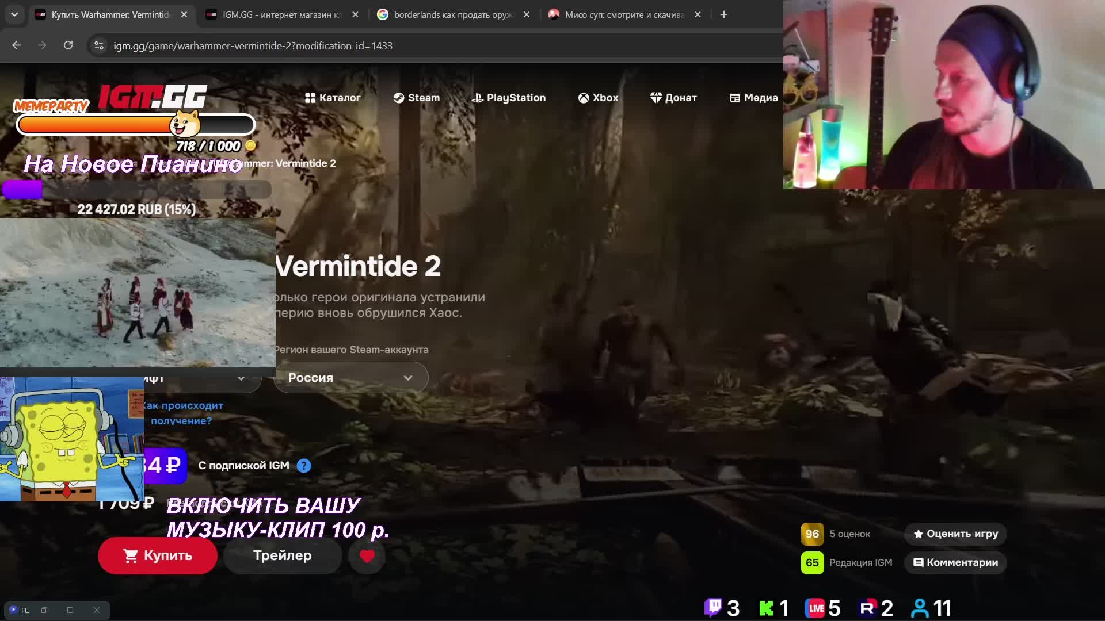Open the Steam section
The image size is (1105, 621).
(x=417, y=98)
